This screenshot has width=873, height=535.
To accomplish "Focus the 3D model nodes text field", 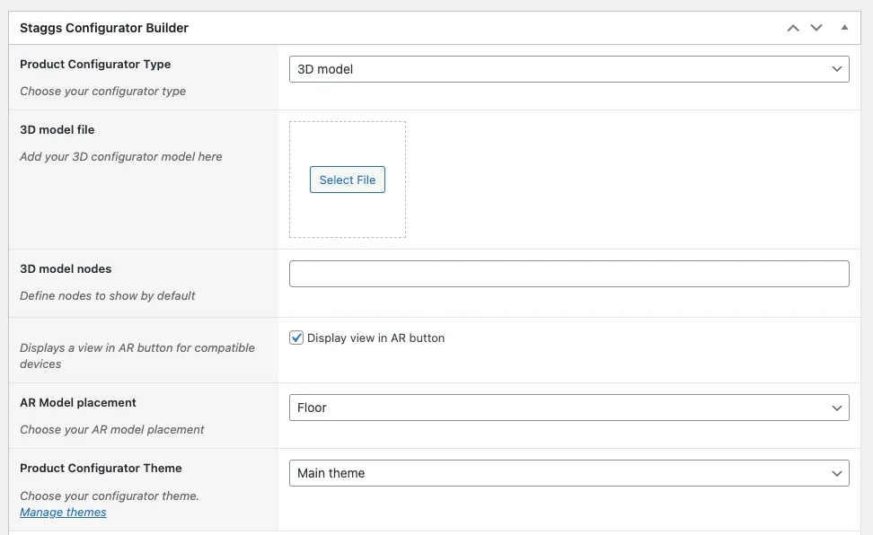I will [569, 274].
